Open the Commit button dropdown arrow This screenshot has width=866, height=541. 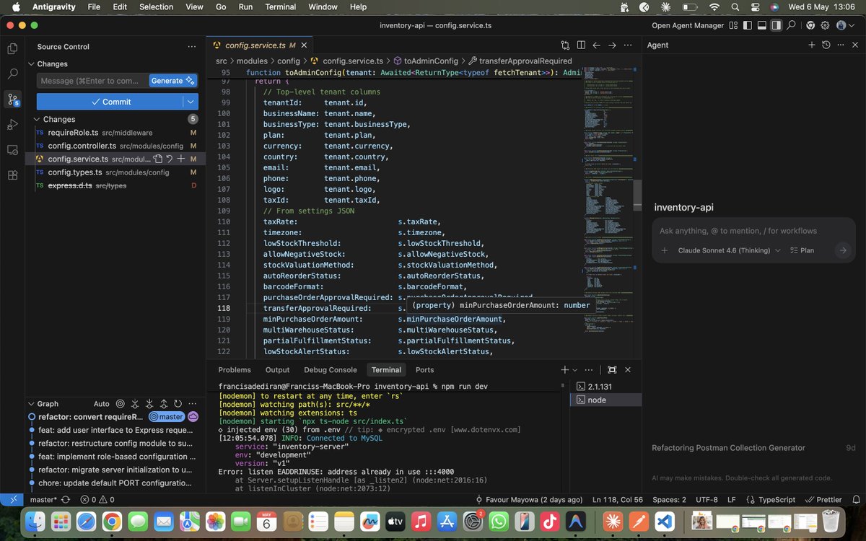[191, 102]
